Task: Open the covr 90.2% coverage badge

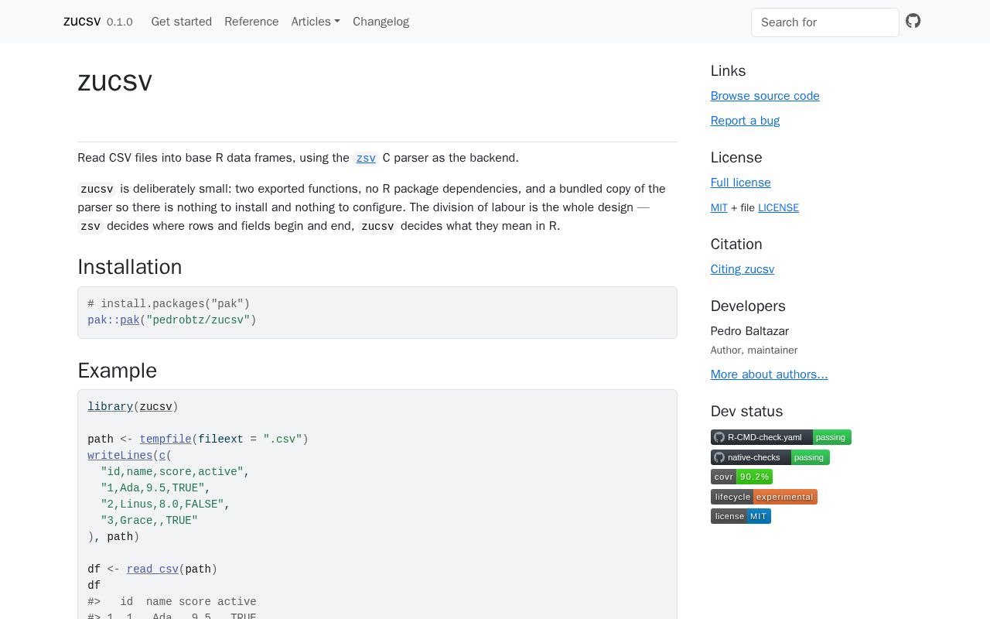Action: [742, 477]
